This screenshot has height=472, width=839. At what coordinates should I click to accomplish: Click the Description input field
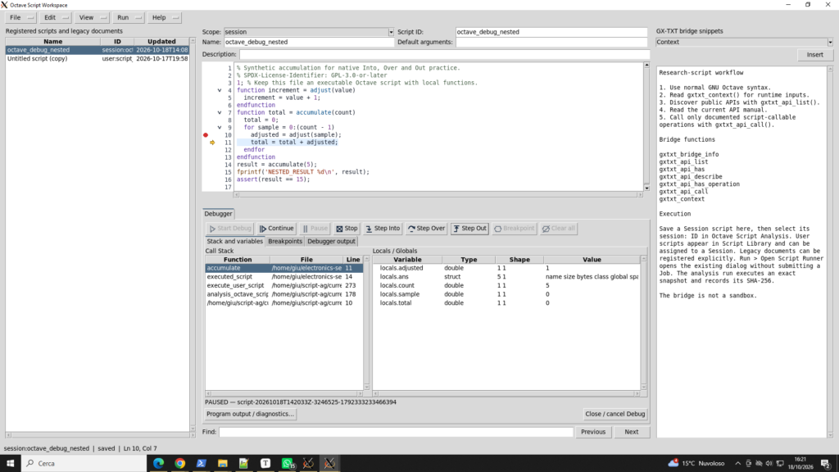click(x=445, y=55)
